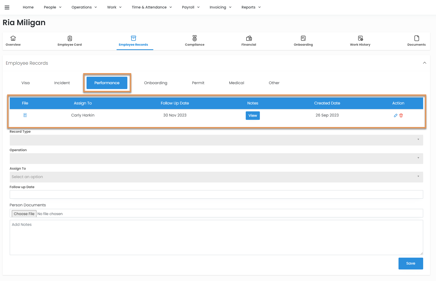Open the Financial wallet icon
This screenshot has height=281, width=436.
point(249,38)
